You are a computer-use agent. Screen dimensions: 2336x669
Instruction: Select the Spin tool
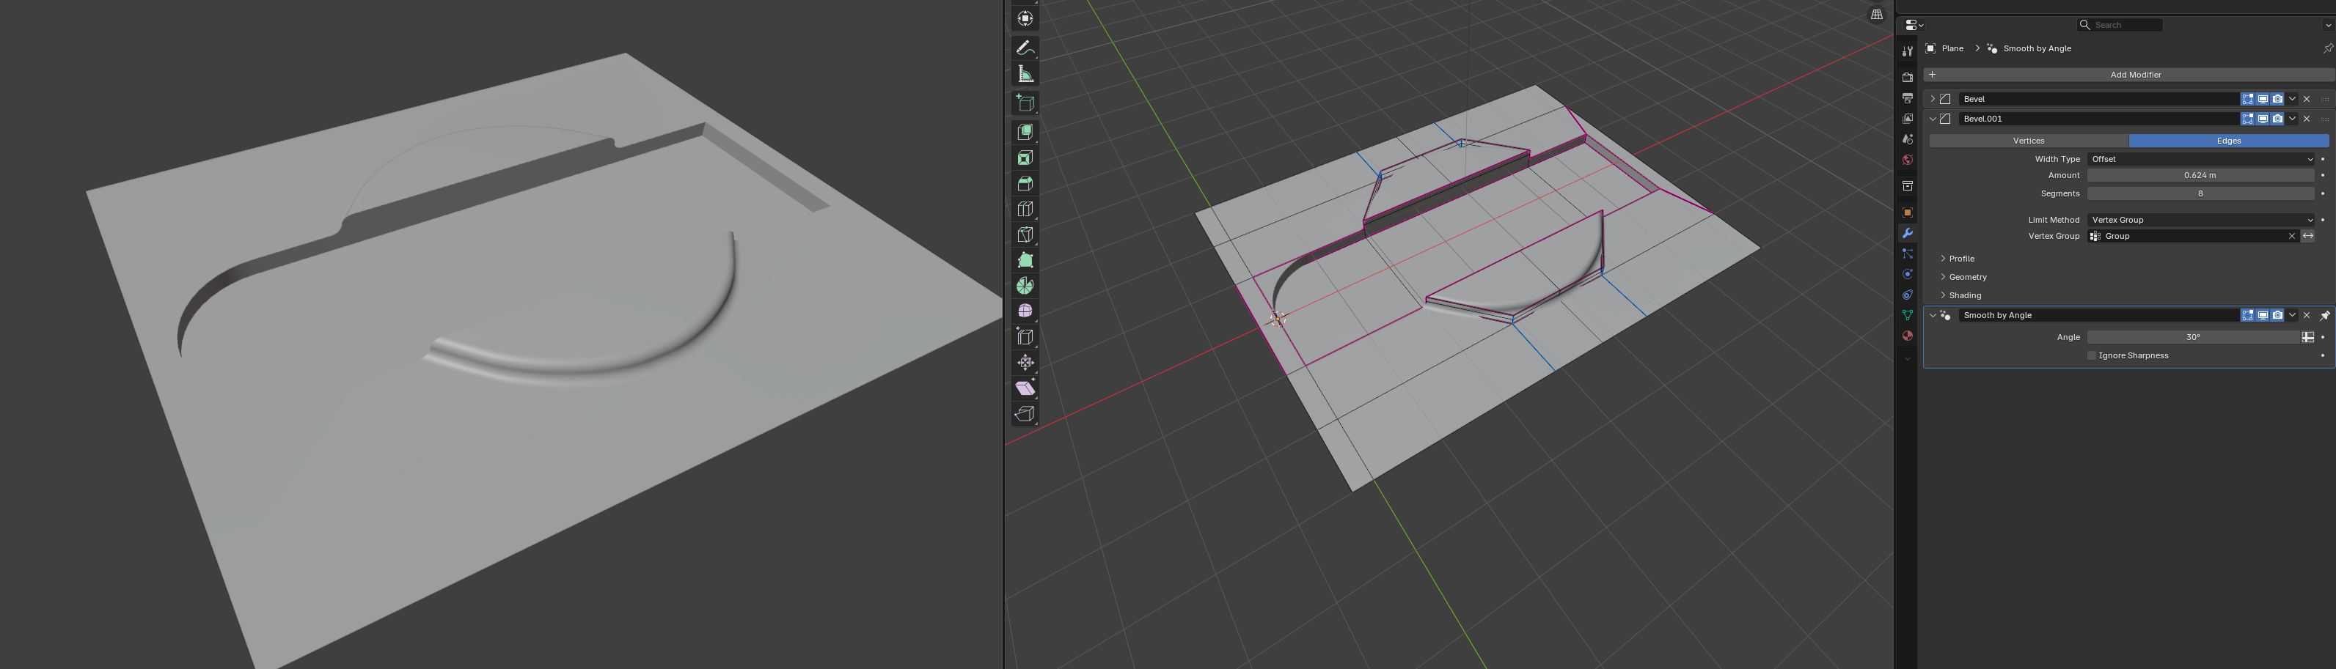[1025, 286]
